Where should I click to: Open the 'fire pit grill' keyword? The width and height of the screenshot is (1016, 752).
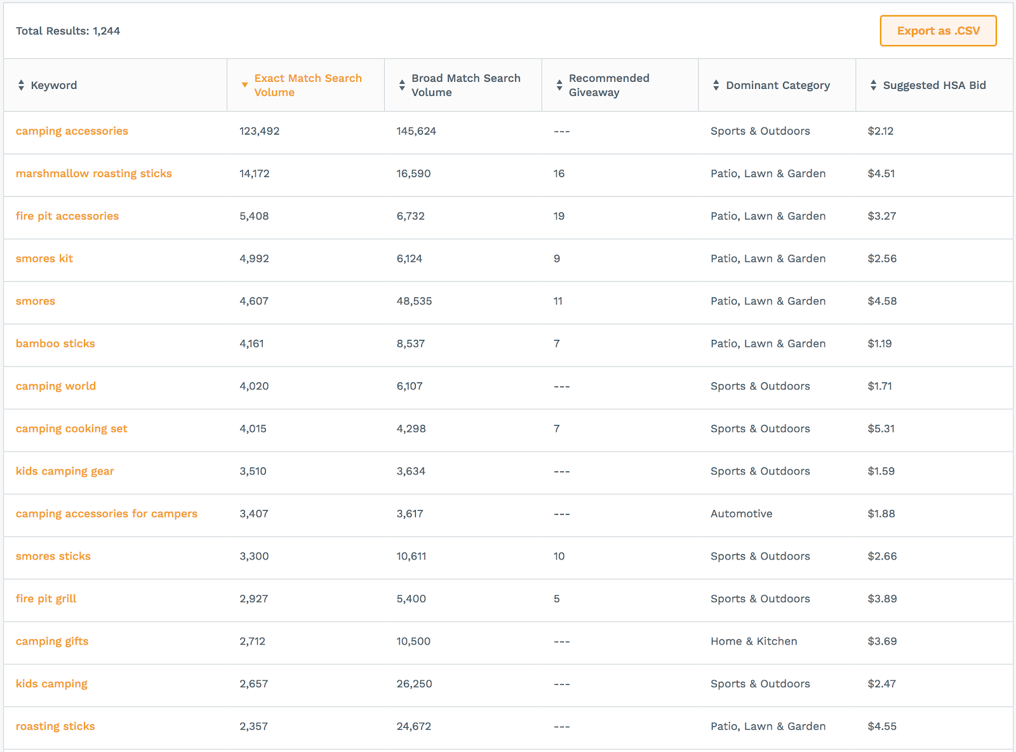[x=46, y=599]
